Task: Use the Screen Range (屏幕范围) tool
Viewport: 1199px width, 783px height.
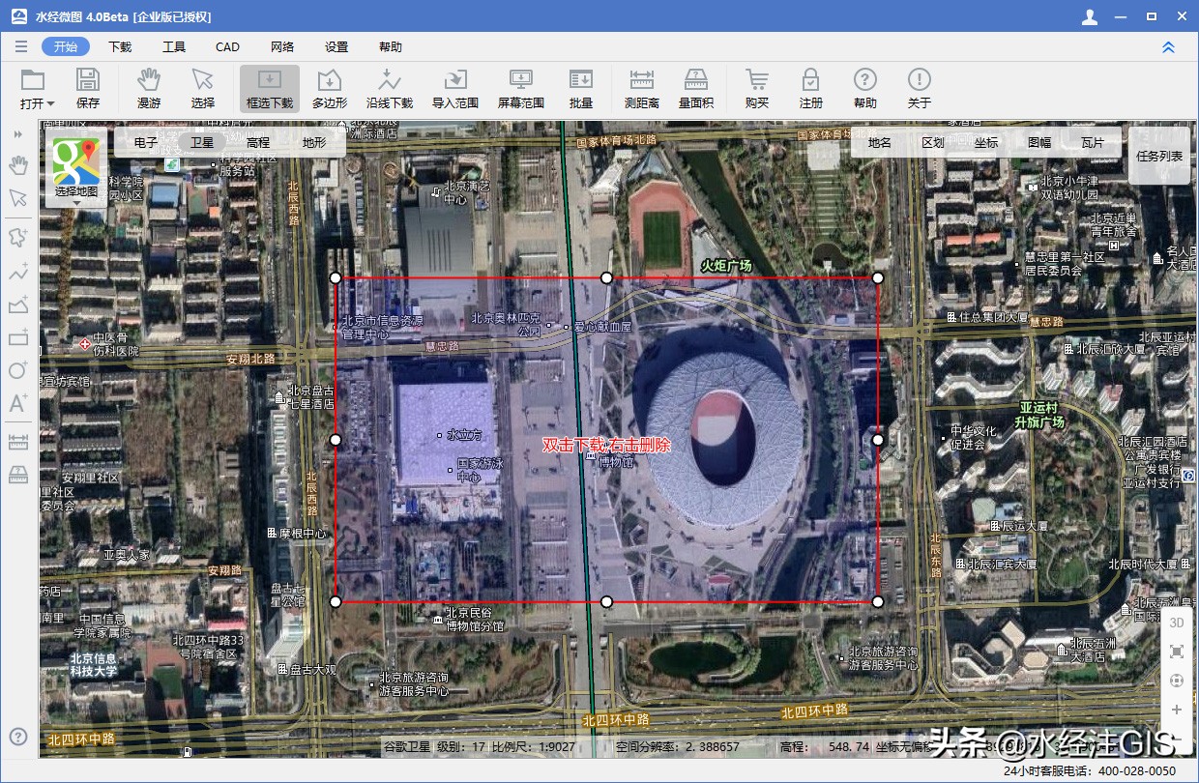Action: point(521,88)
